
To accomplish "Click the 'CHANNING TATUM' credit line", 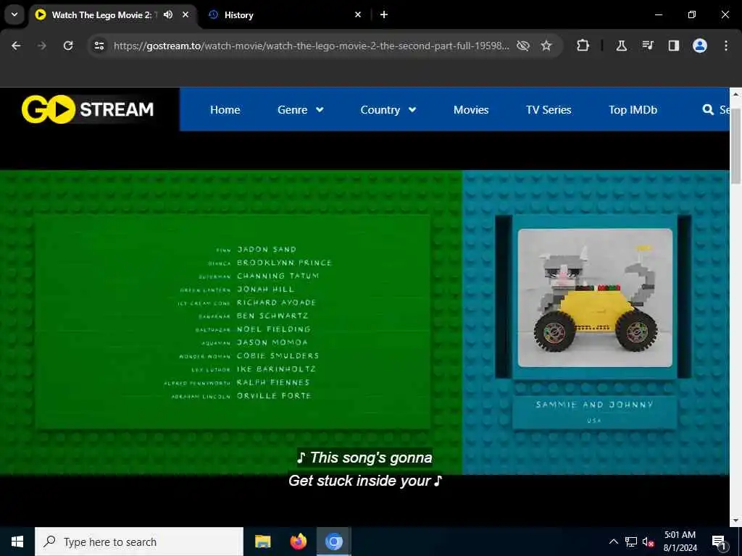I will (278, 276).
